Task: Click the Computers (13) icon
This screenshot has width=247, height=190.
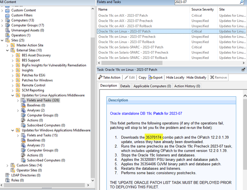Action: click(x=7, y=20)
